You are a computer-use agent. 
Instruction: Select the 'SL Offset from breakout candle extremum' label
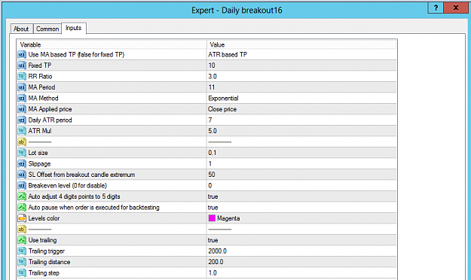[x=81, y=175]
